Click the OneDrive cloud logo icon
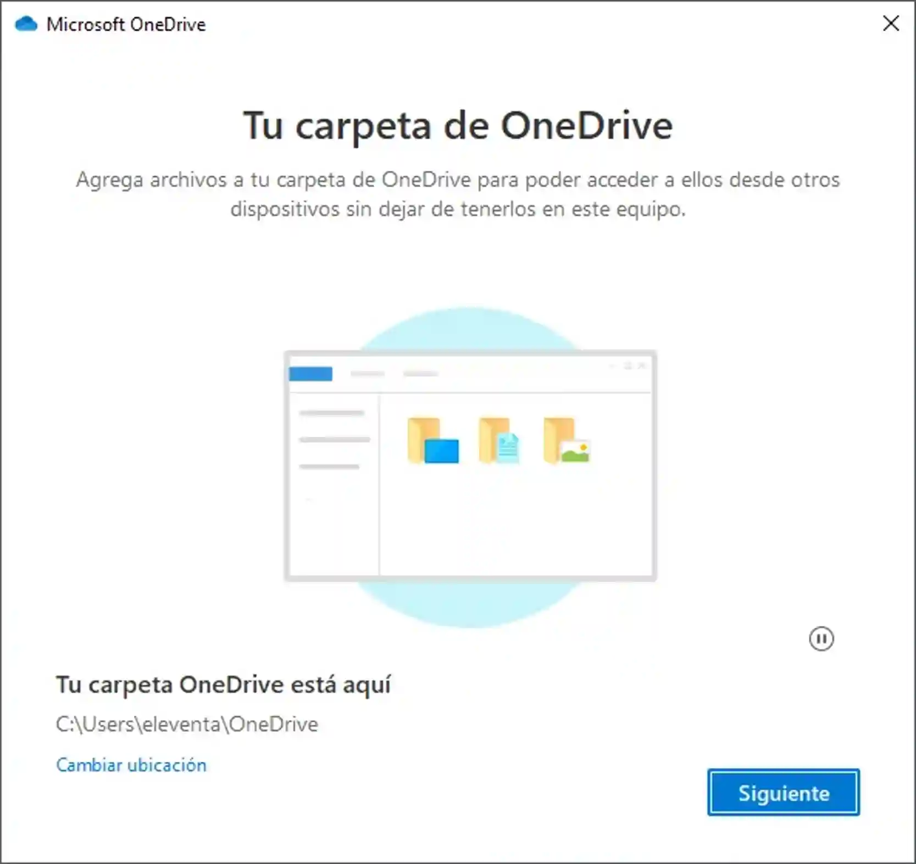The height and width of the screenshot is (864, 916). click(x=26, y=24)
